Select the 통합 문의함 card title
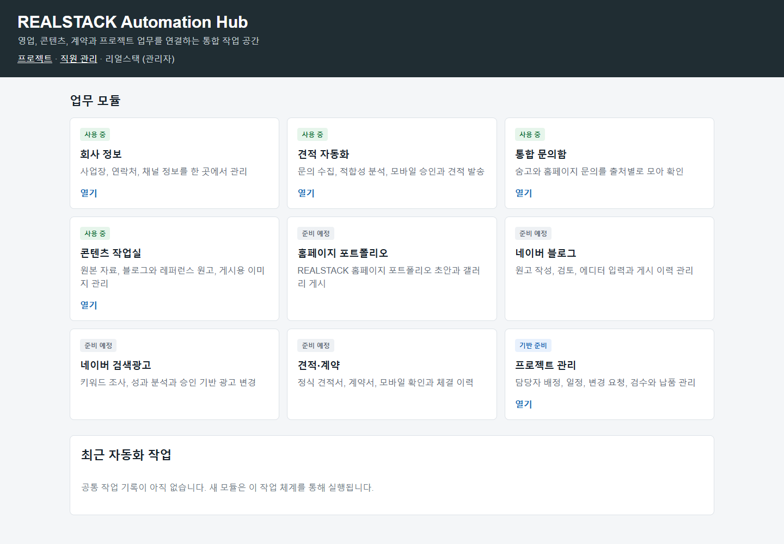This screenshot has width=784, height=544. click(x=541, y=154)
